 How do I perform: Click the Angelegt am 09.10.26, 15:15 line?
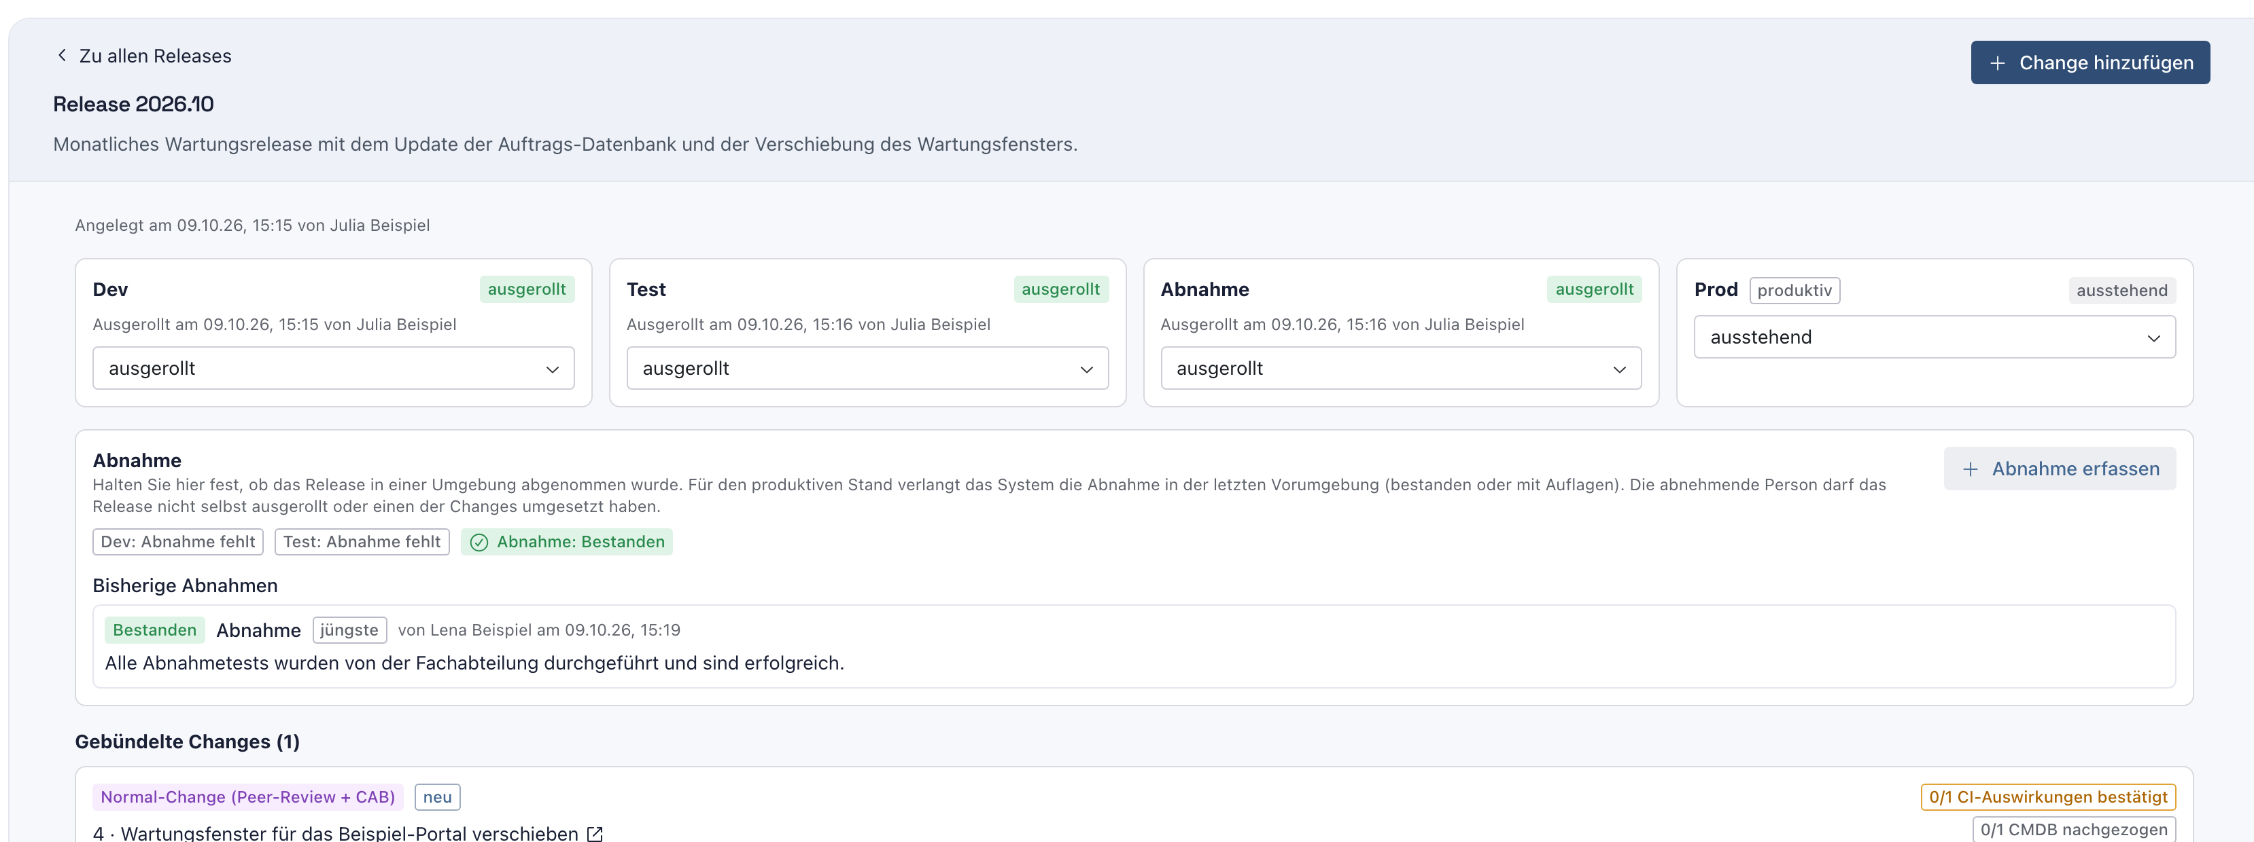[252, 225]
